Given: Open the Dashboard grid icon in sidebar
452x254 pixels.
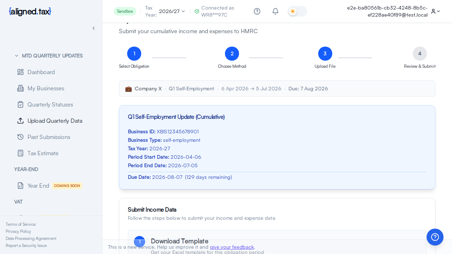Looking at the screenshot, I should [x=20, y=72].
